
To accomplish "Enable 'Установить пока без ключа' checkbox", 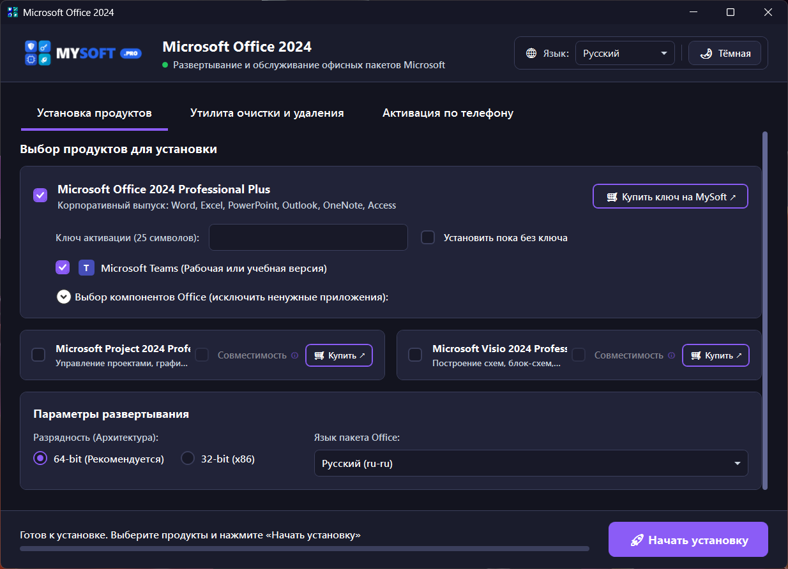I will tap(428, 237).
